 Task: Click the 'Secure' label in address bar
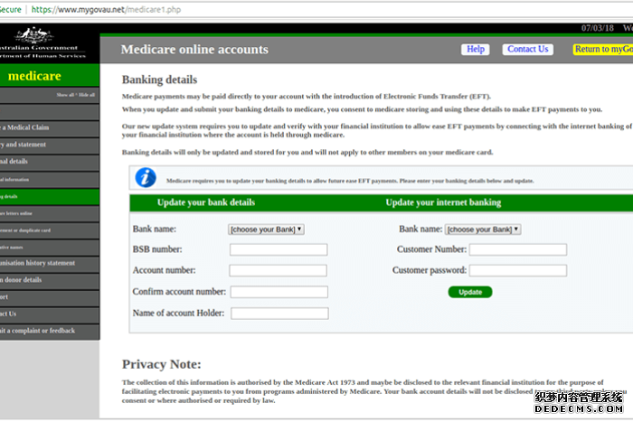[11, 10]
